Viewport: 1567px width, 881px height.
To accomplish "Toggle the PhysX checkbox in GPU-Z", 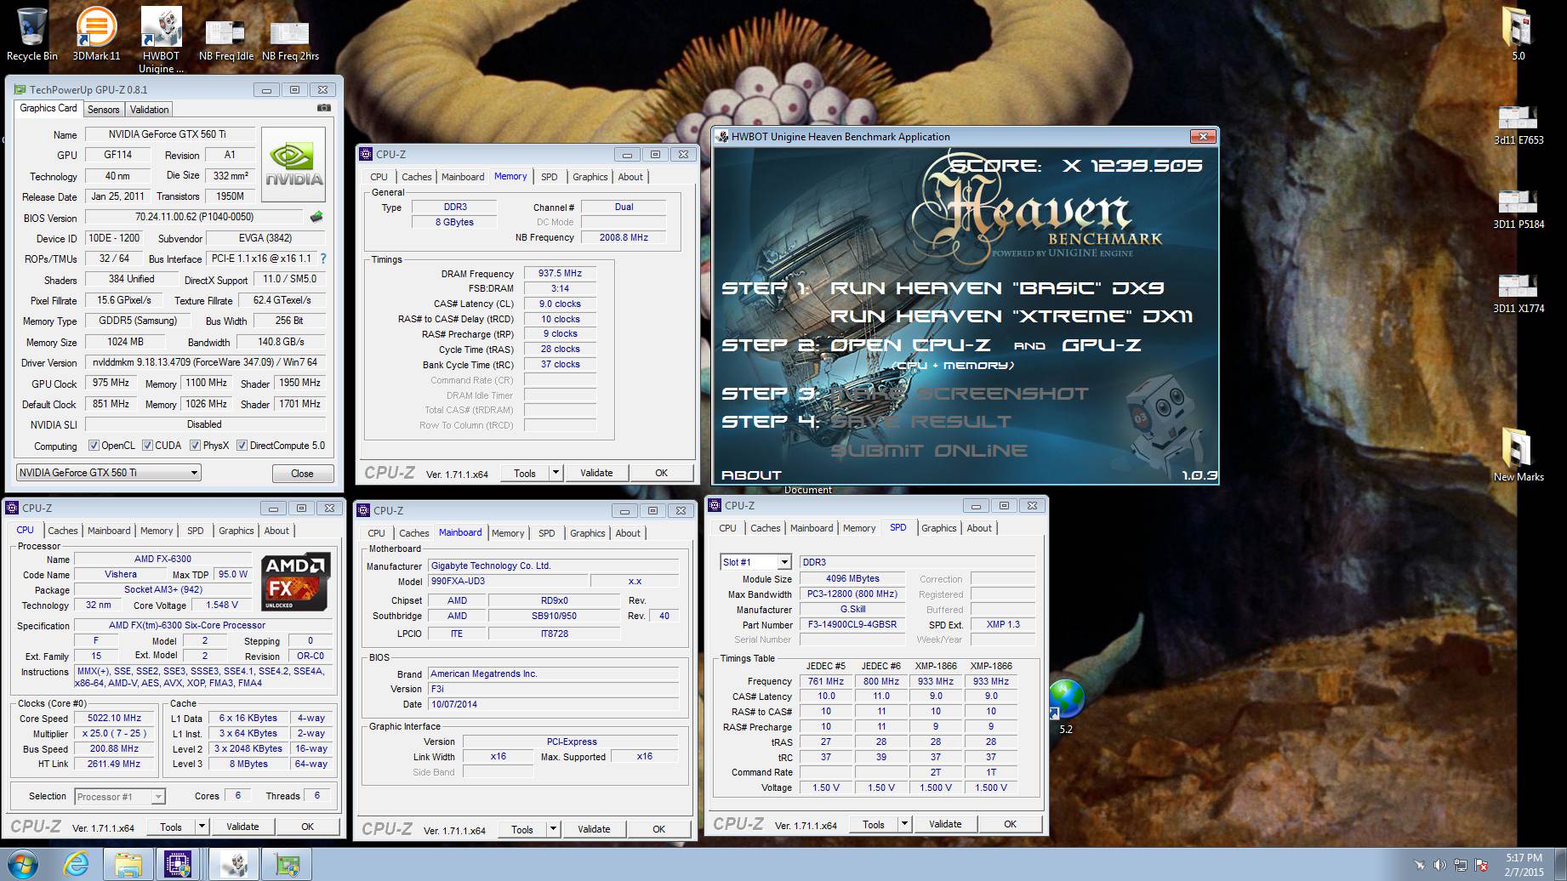I will [196, 446].
